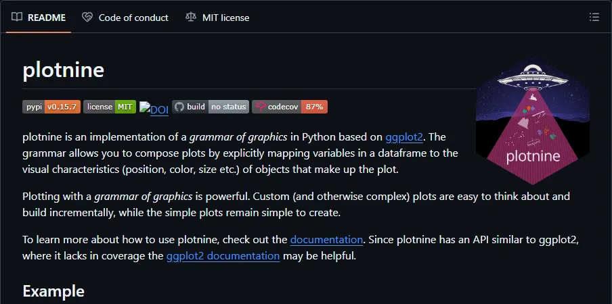
Task: Click the build no status badge
Action: [x=211, y=107]
